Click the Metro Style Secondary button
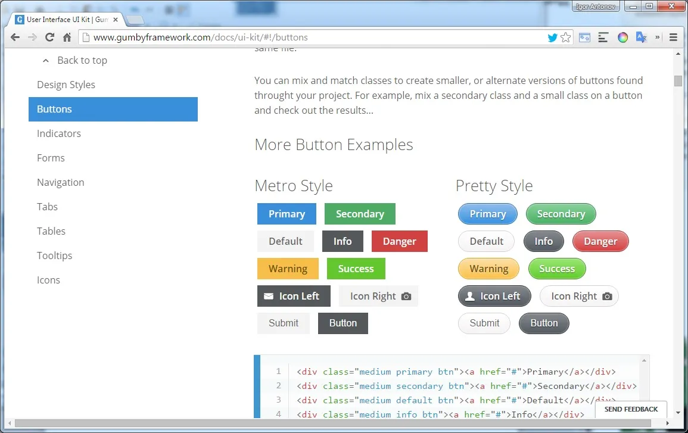The height and width of the screenshot is (433, 688). 360,214
